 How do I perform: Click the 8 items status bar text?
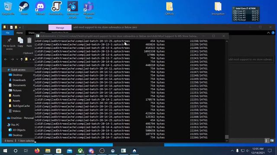[9, 141]
